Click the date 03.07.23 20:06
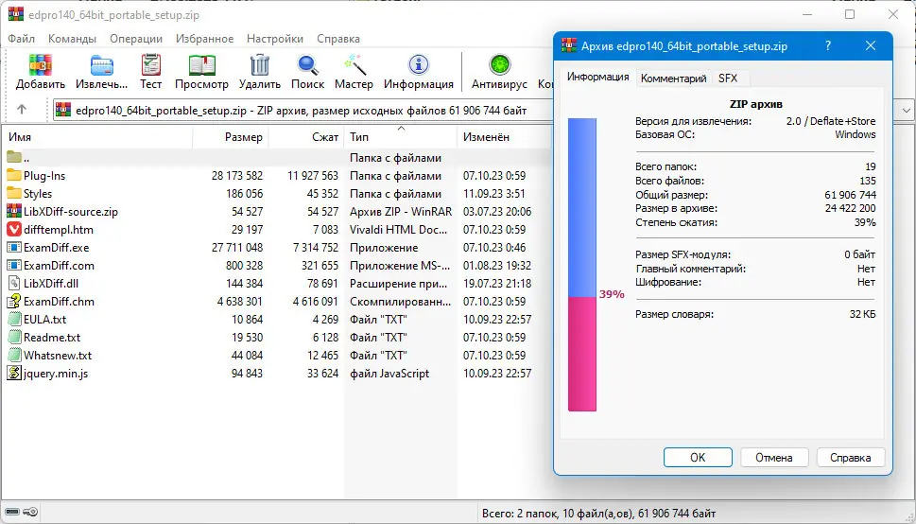916x524 pixels. [497, 211]
